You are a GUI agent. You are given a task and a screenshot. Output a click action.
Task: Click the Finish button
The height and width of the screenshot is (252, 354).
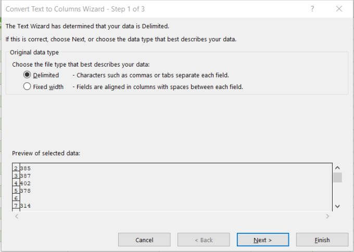(x=322, y=240)
